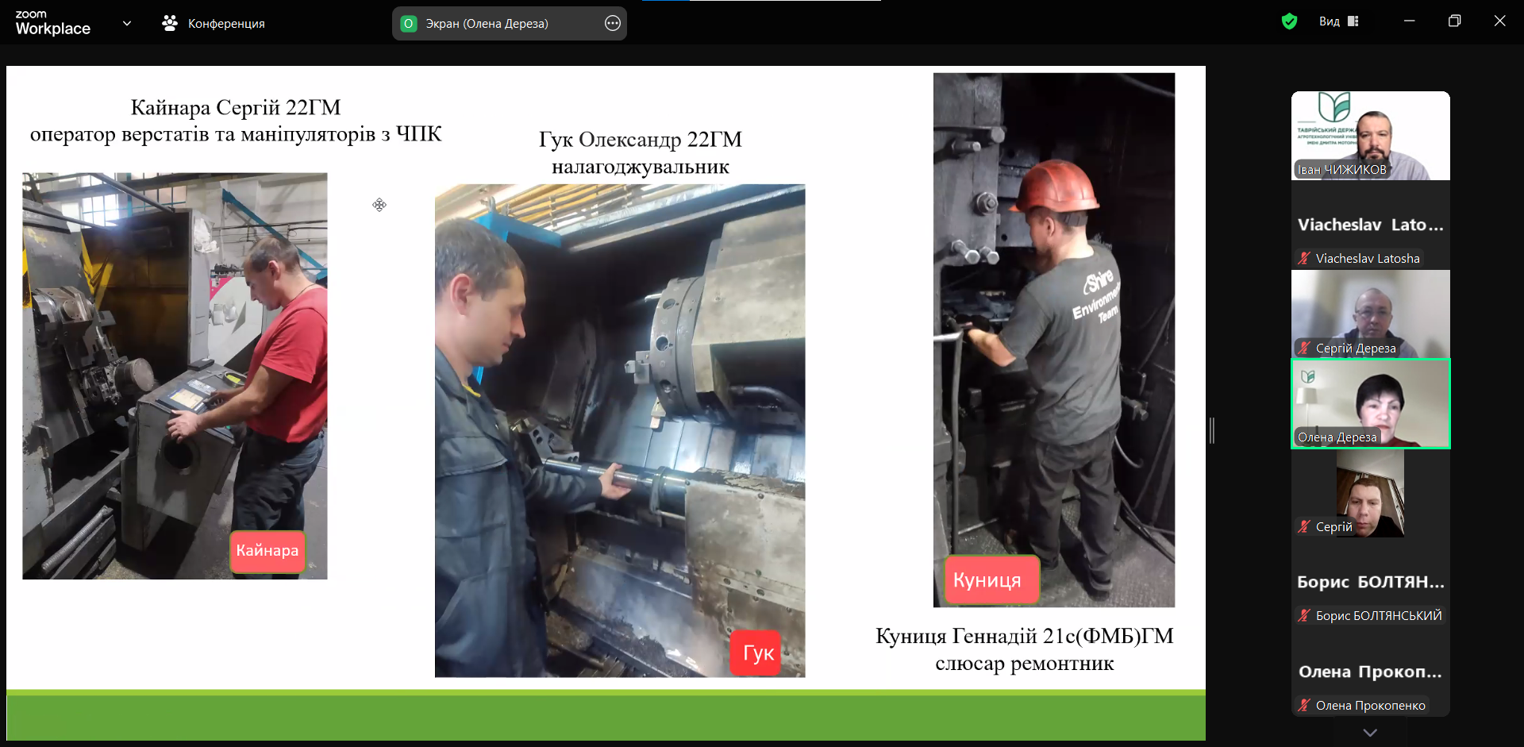This screenshot has width=1524, height=747.
Task: Open the Вид layout menu
Action: click(x=1338, y=21)
